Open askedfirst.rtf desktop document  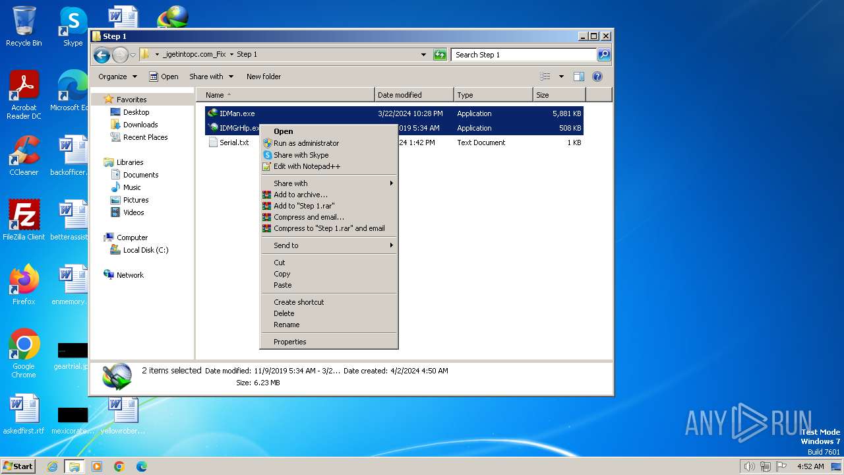pyautogui.click(x=24, y=414)
